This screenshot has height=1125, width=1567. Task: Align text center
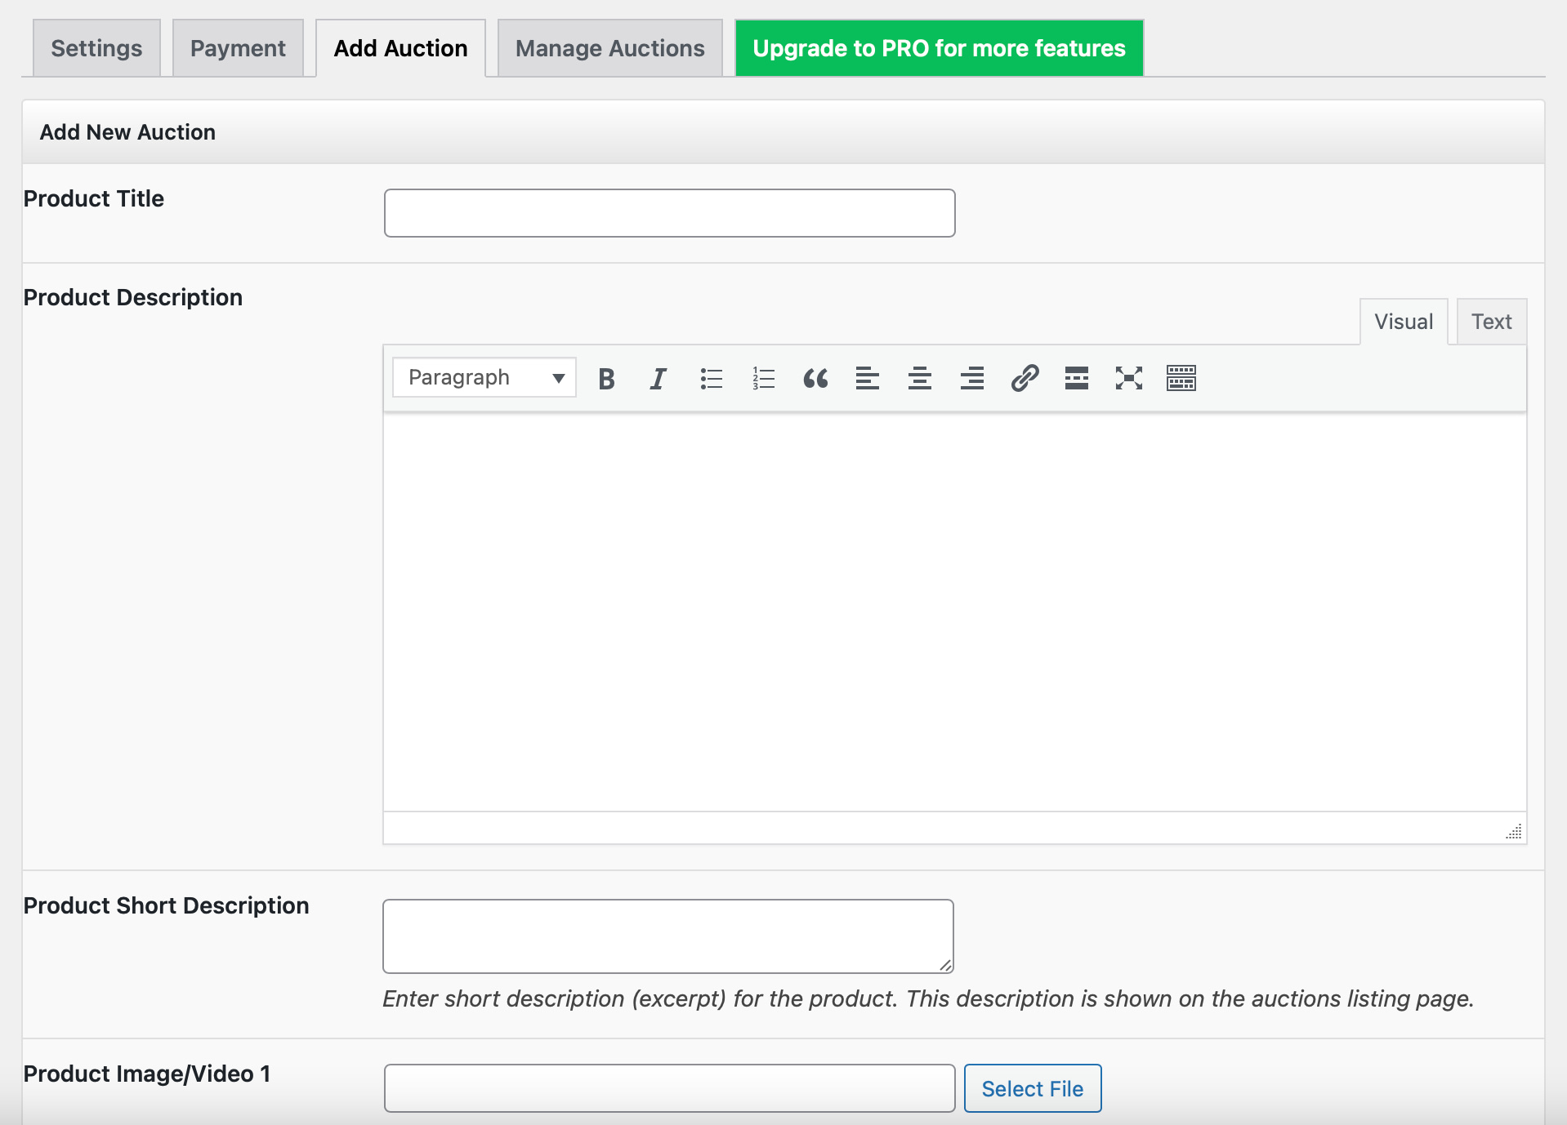click(919, 377)
